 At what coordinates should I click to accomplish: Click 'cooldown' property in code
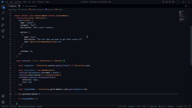pyautogui.click(x=24, y=51)
